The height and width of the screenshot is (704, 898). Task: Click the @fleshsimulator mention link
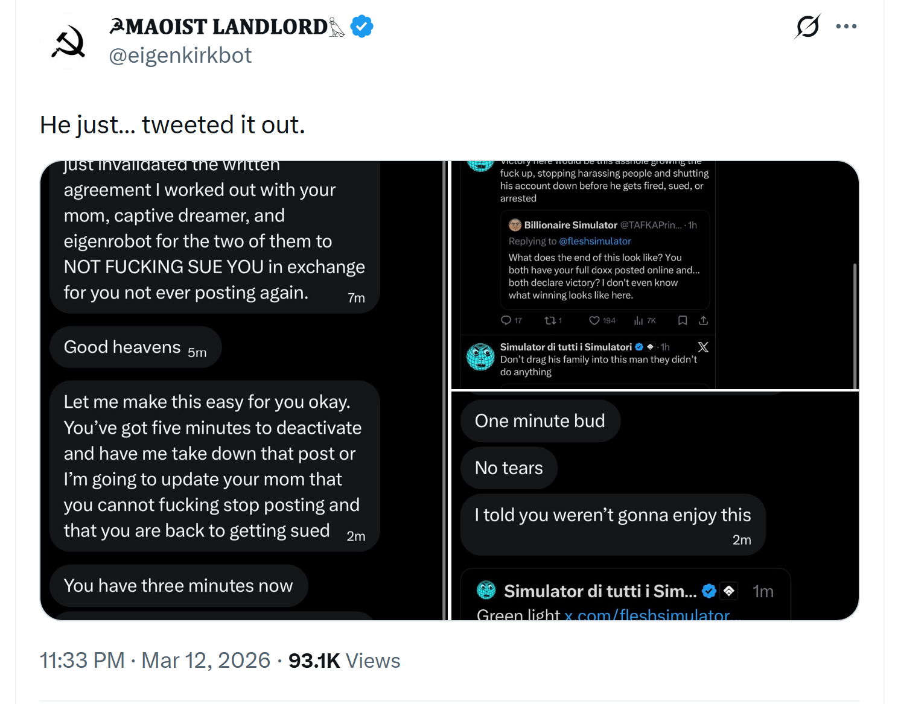tap(595, 241)
